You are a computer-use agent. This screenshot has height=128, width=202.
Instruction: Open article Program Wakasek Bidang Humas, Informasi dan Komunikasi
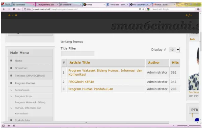pos(105,73)
